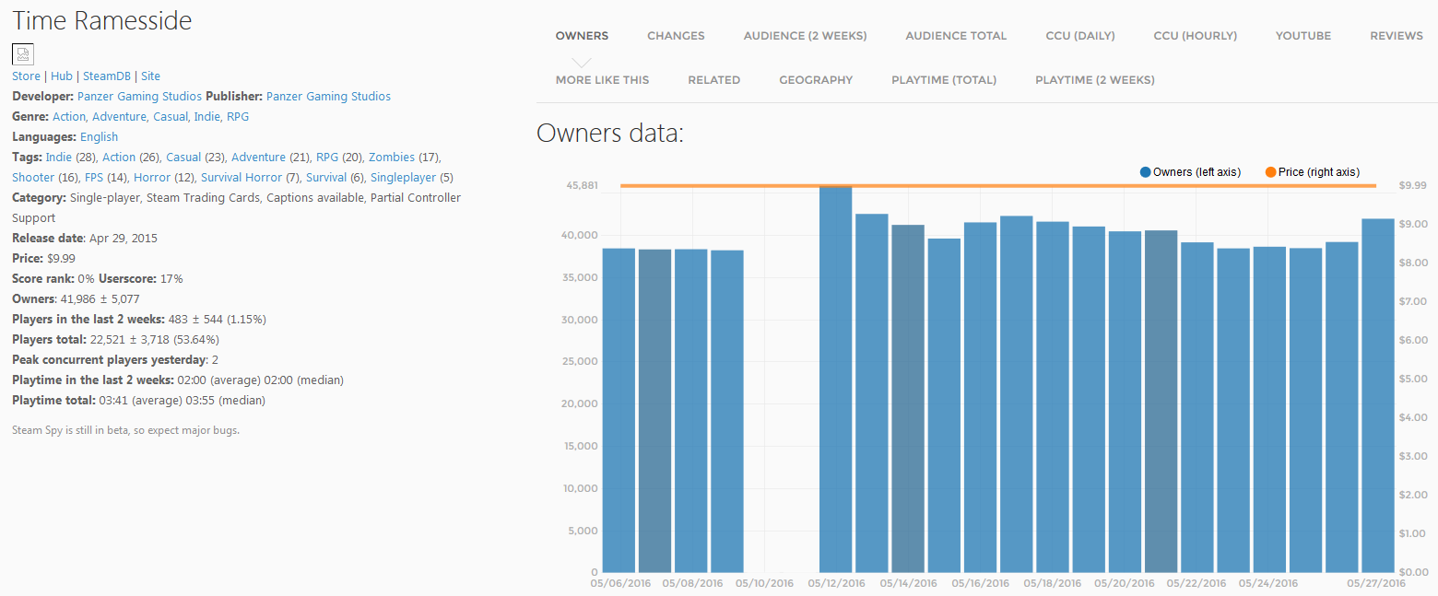Screen dimensions: 1438x596
Task: Open the Survival Horror tag
Action: click(242, 178)
